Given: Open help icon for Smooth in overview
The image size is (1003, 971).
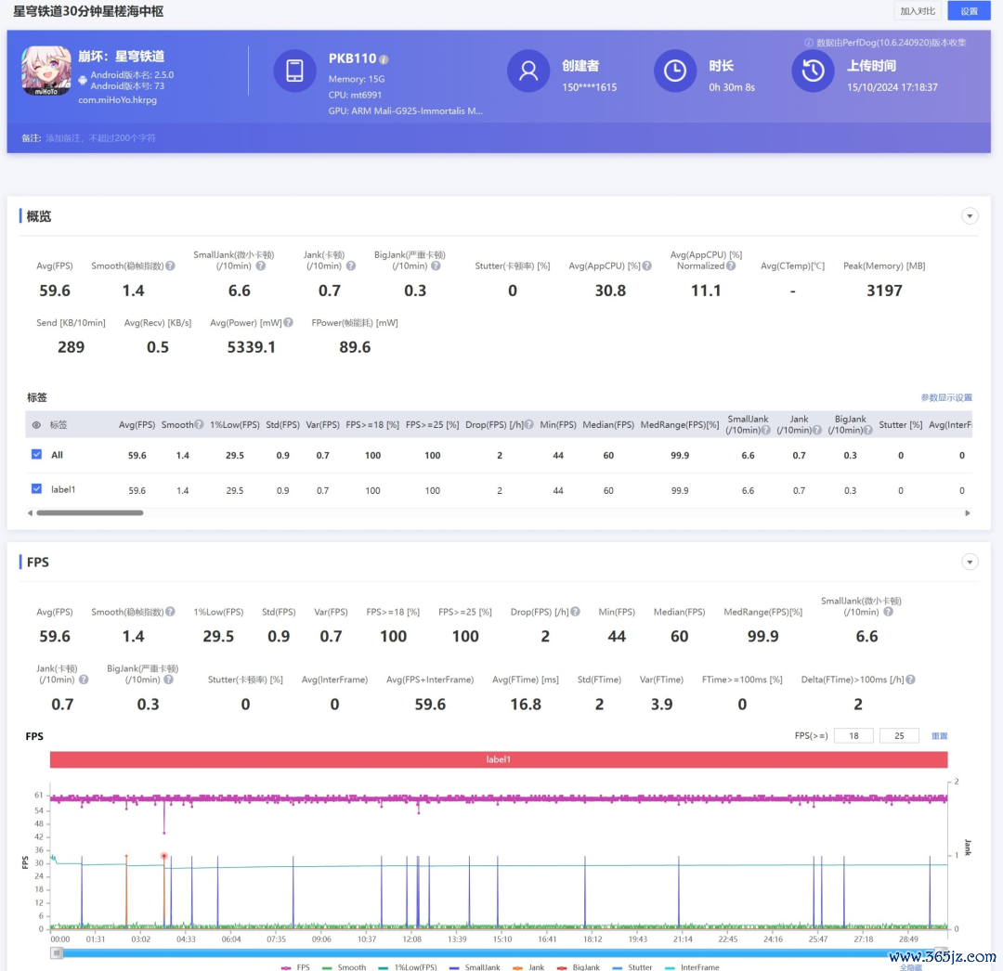Looking at the screenshot, I should tap(170, 265).
